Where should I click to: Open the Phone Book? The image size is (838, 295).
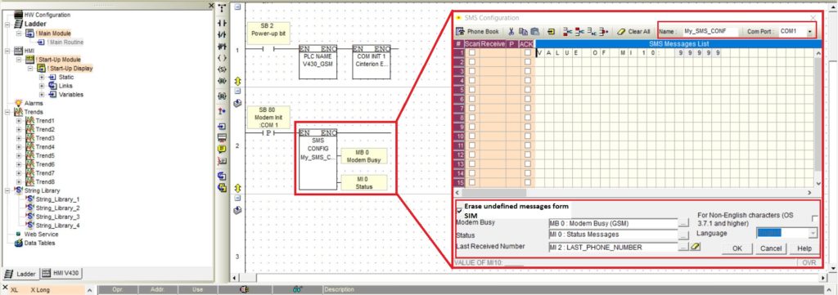[x=477, y=32]
